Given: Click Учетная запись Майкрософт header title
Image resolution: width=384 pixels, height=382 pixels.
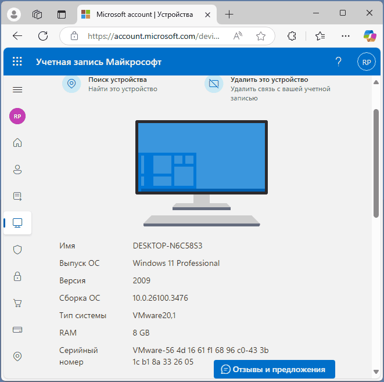Looking at the screenshot, I should (99, 62).
